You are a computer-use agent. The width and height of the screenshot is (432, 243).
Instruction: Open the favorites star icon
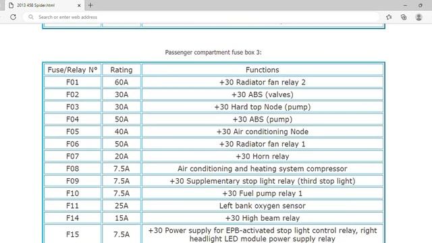tap(389, 17)
